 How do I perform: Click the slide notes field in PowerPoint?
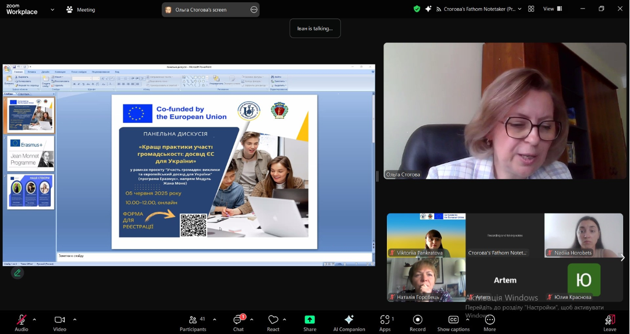[x=215, y=256]
